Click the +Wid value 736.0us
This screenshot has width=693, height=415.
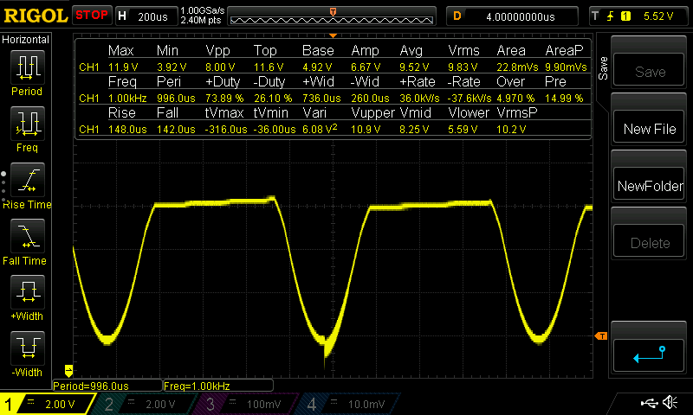click(x=321, y=98)
